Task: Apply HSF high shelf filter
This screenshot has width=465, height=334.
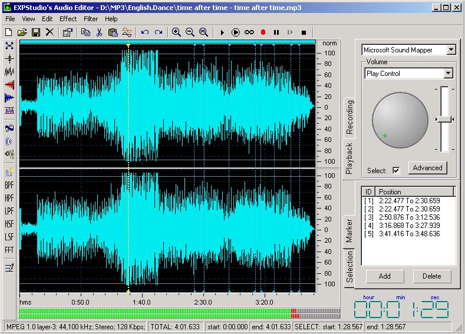Action: 9,224
